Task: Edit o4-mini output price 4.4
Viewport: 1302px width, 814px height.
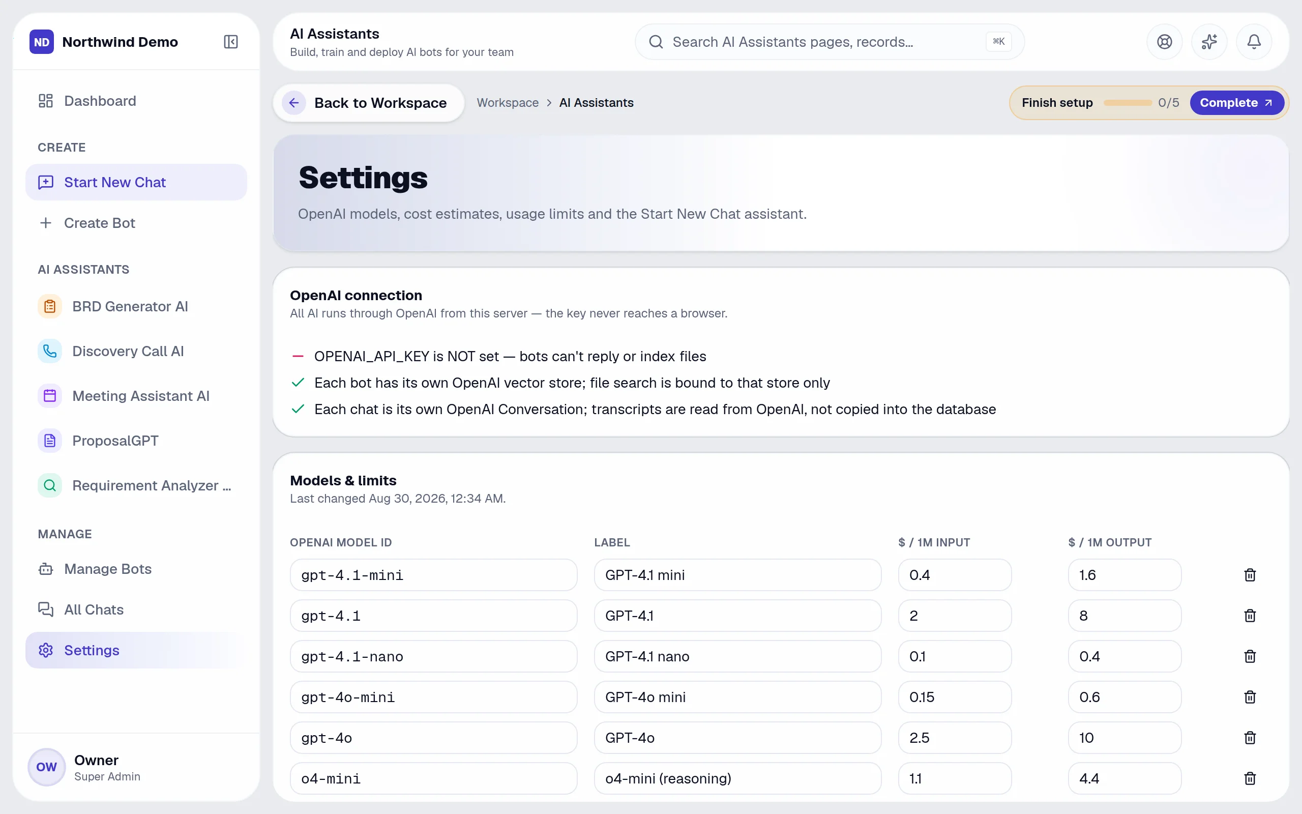Action: coord(1125,778)
